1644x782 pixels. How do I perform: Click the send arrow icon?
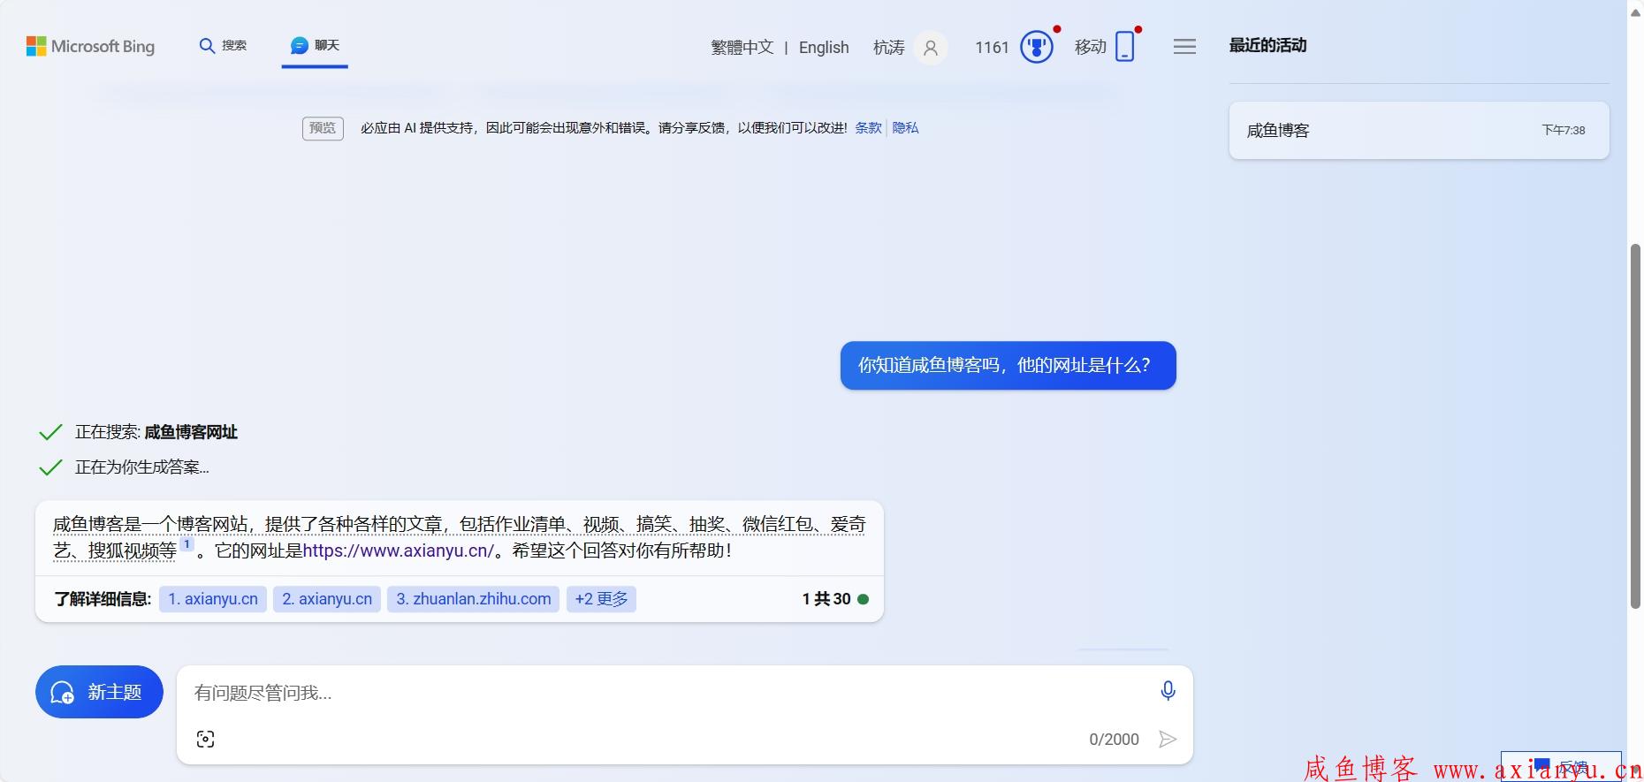1168,740
